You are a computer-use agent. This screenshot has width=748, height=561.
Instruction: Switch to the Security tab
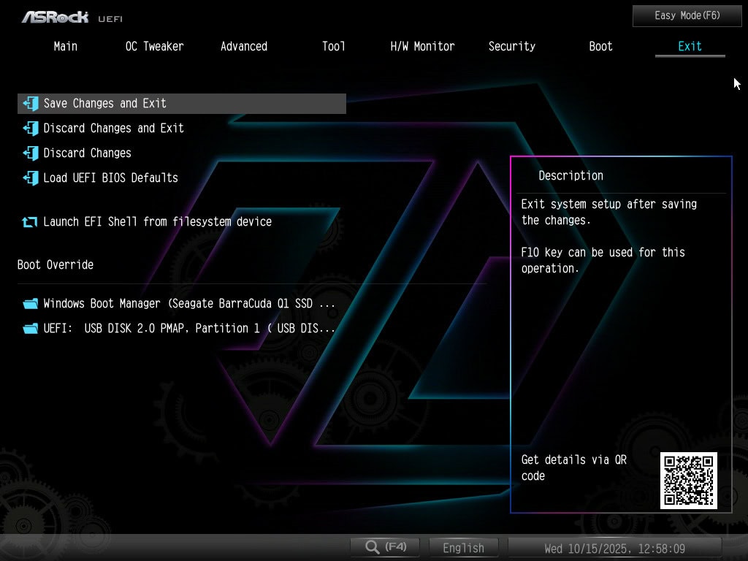[511, 46]
